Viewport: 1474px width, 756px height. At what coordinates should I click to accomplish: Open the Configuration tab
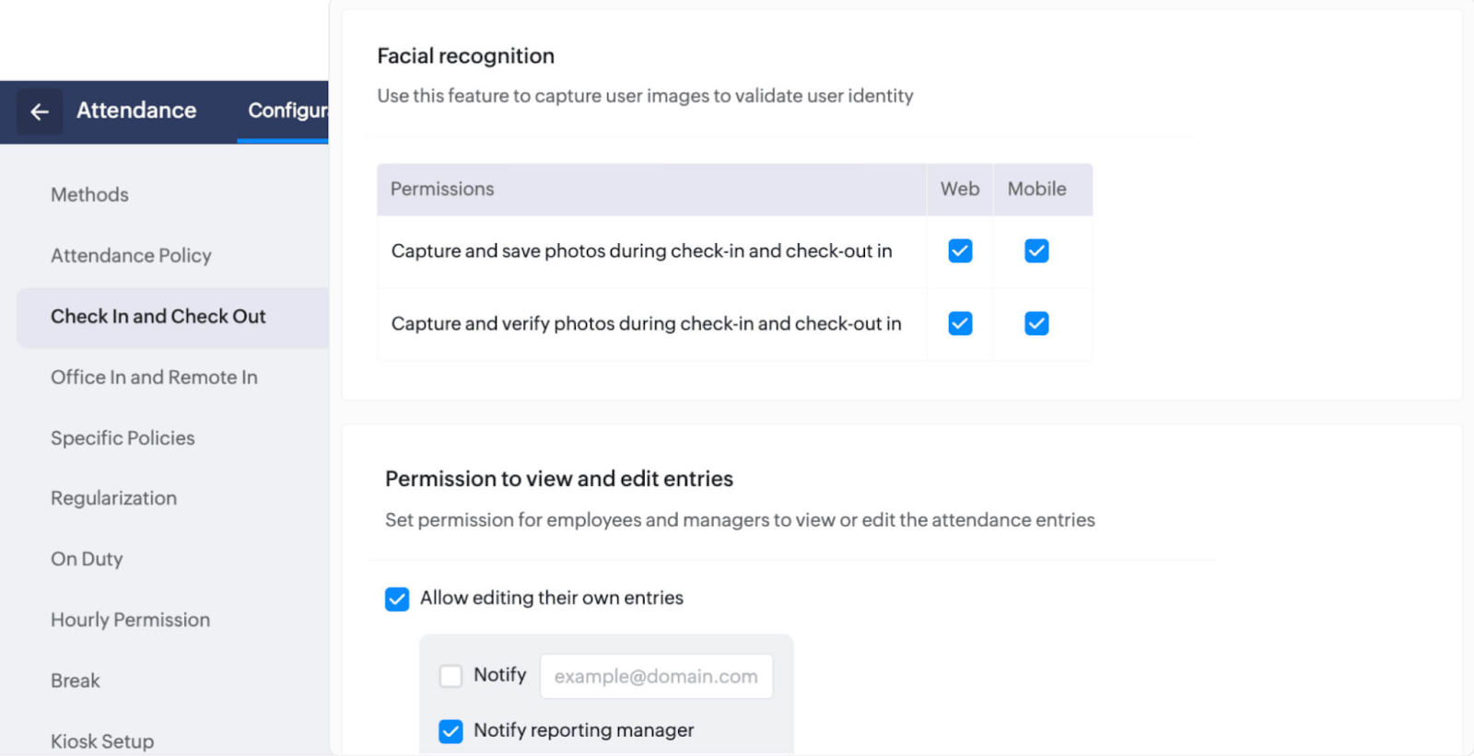coord(287,110)
